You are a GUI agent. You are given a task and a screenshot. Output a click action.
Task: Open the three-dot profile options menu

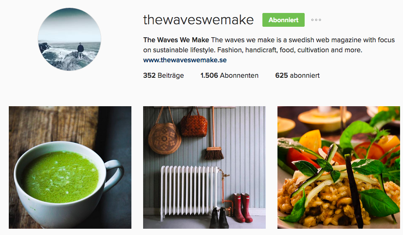click(316, 20)
